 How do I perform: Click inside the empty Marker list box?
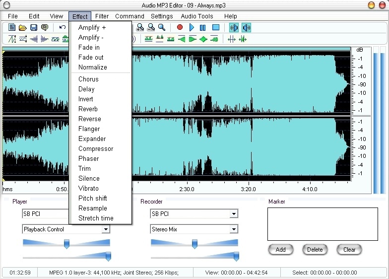coord(323,224)
